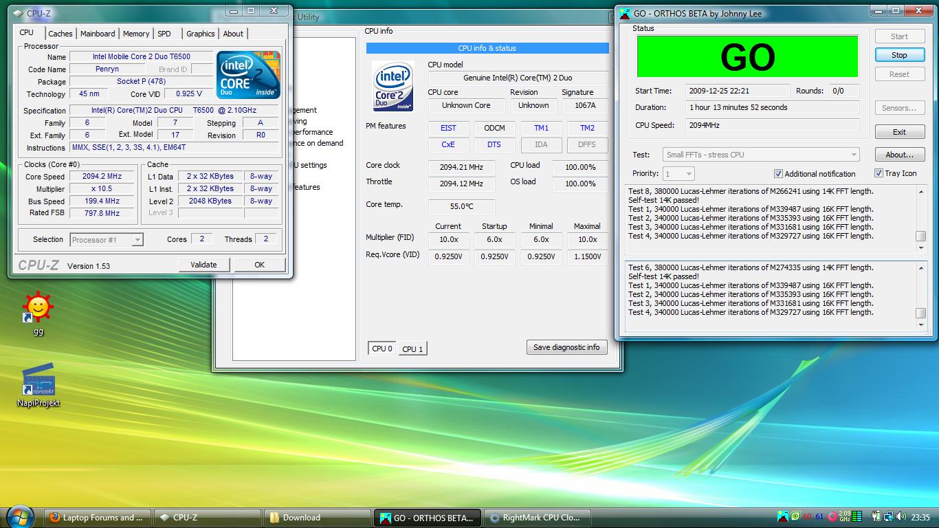Click the Windows Start orb

click(19, 517)
